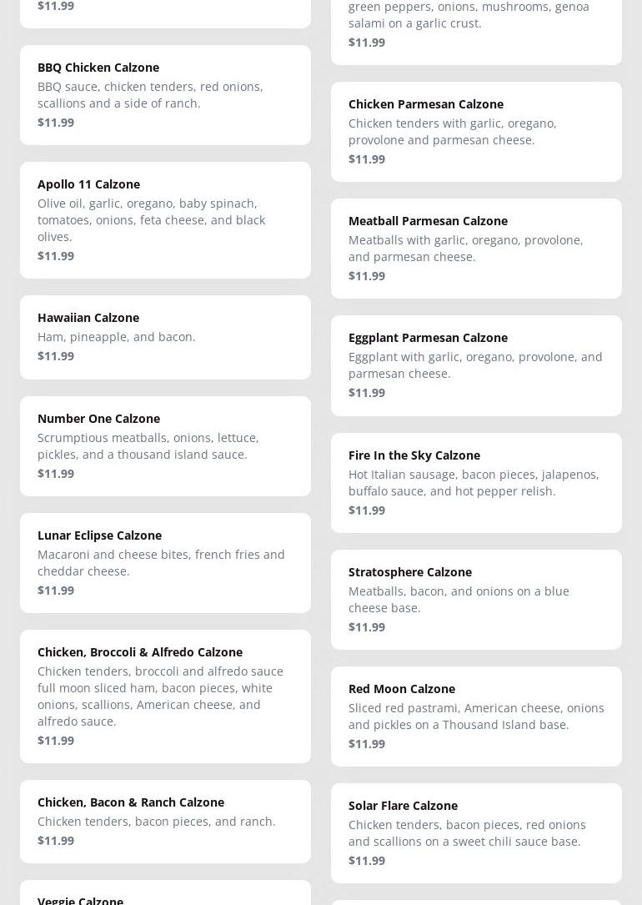Click the Number One Calzone title
Screen dimensions: 642x905
click(x=98, y=419)
